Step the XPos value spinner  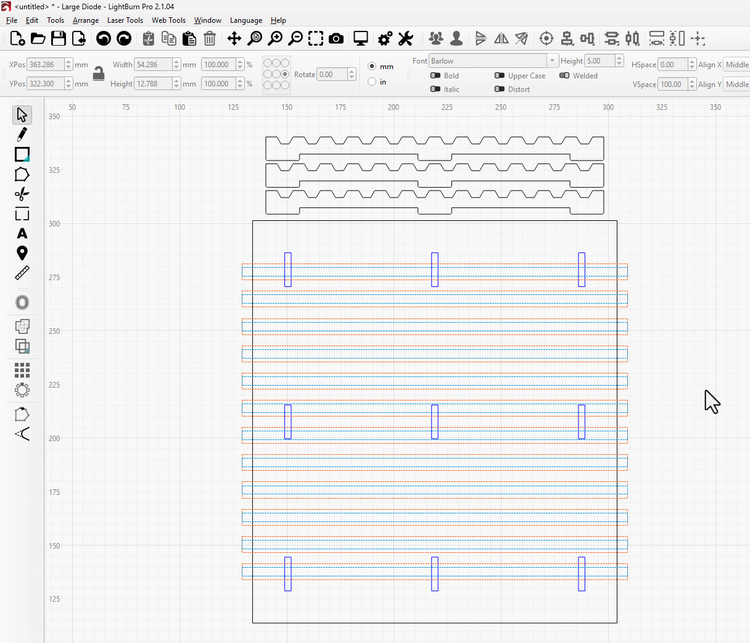(68, 64)
